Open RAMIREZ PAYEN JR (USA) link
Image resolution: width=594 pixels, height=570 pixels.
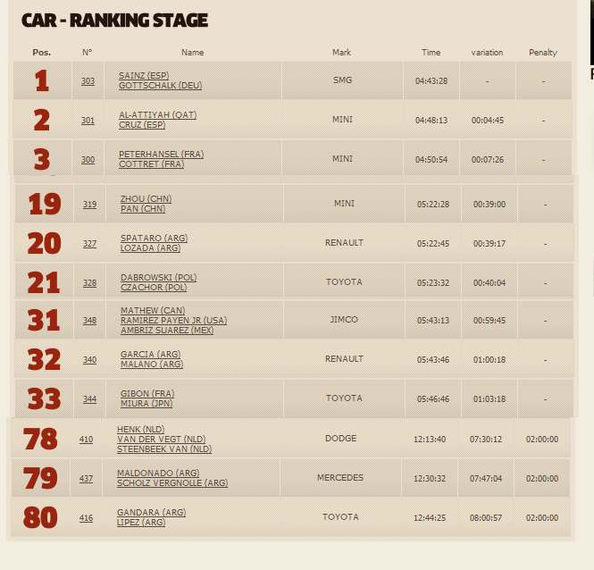click(173, 321)
